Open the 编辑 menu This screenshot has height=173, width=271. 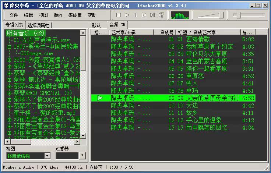(28, 15)
